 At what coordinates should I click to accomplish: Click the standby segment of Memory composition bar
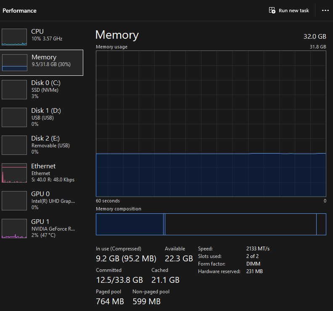[x=240, y=224]
